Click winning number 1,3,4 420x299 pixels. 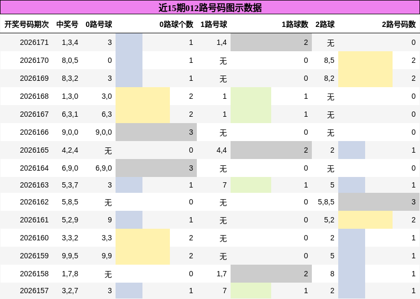point(70,42)
